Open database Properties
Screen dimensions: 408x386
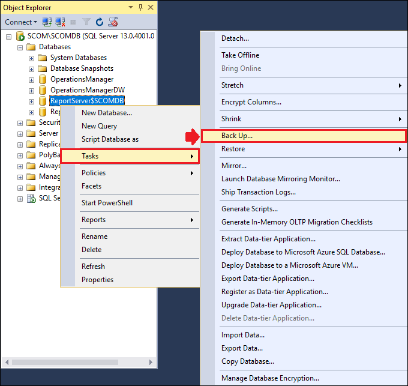point(130,280)
